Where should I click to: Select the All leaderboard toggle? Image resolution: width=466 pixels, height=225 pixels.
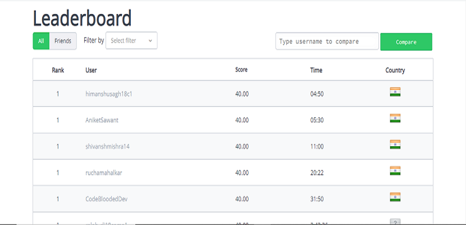(x=41, y=41)
